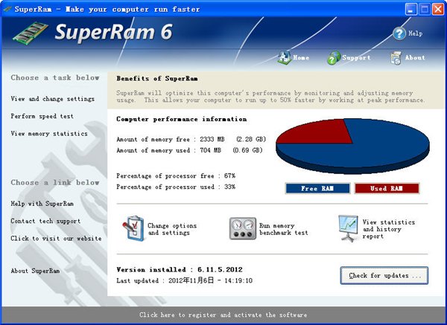The height and width of the screenshot is (325, 447).
Task: Click the register and activate software bar
Action: 223,315
